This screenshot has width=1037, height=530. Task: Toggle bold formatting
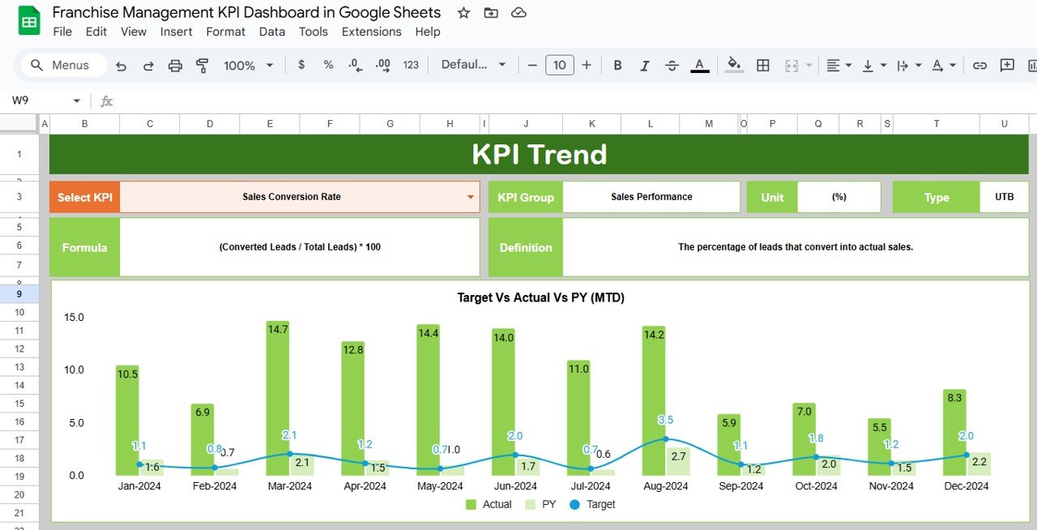(617, 65)
